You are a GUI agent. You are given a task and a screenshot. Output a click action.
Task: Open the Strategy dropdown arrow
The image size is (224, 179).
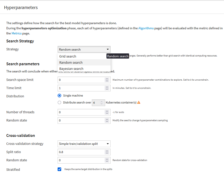(x=107, y=49)
